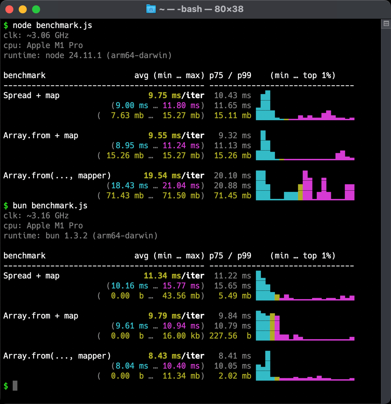Click the "runtime: node 24.11.1" line
This screenshot has height=404, width=391.
click(88, 55)
